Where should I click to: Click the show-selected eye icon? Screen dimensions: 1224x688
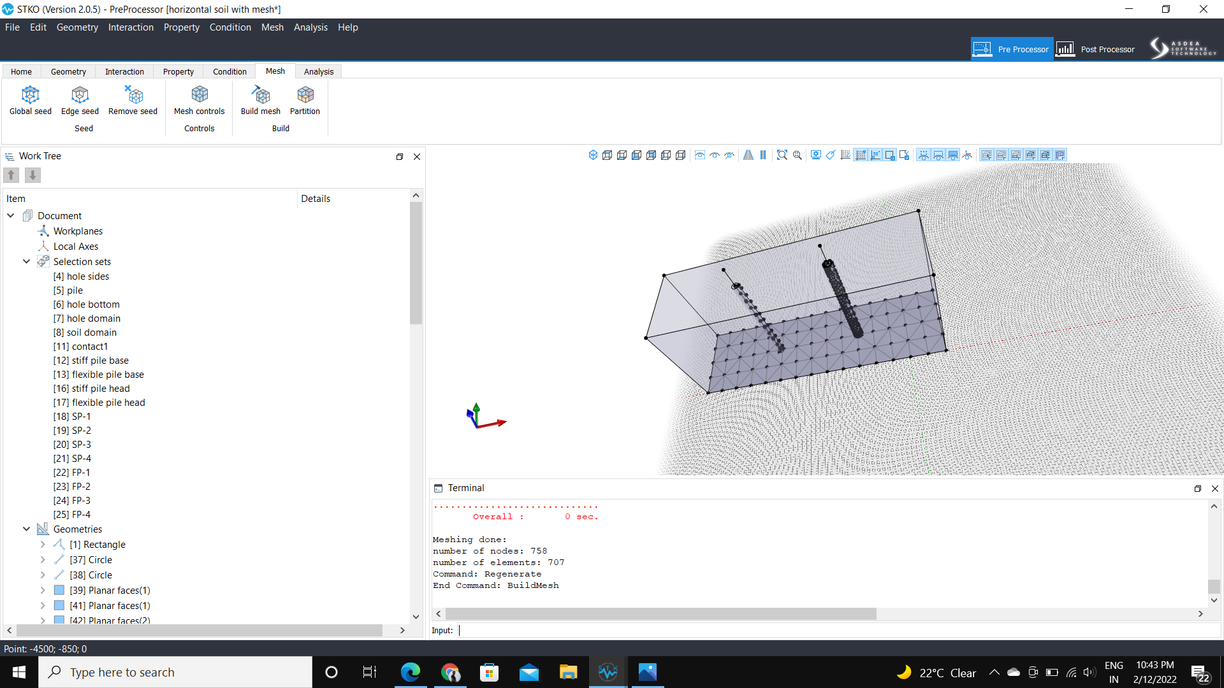(715, 155)
